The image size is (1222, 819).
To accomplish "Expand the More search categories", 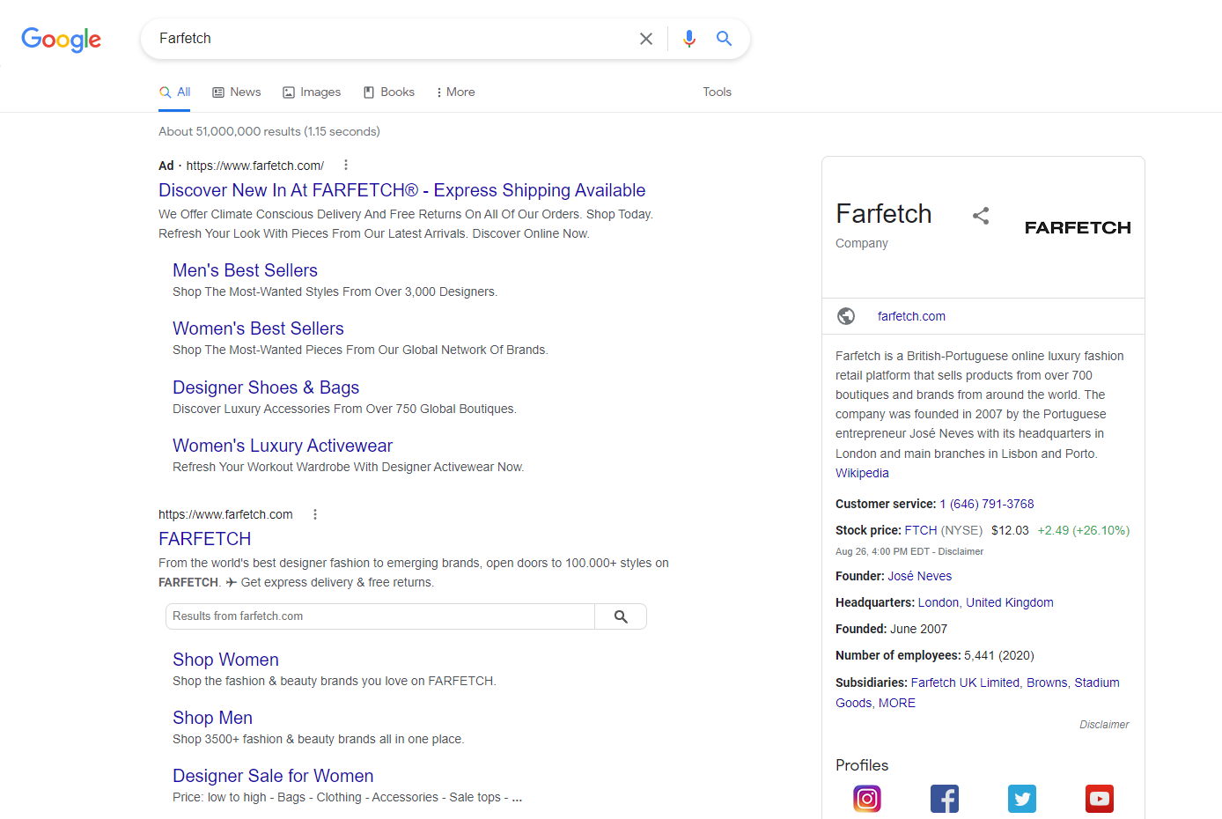I will (455, 92).
